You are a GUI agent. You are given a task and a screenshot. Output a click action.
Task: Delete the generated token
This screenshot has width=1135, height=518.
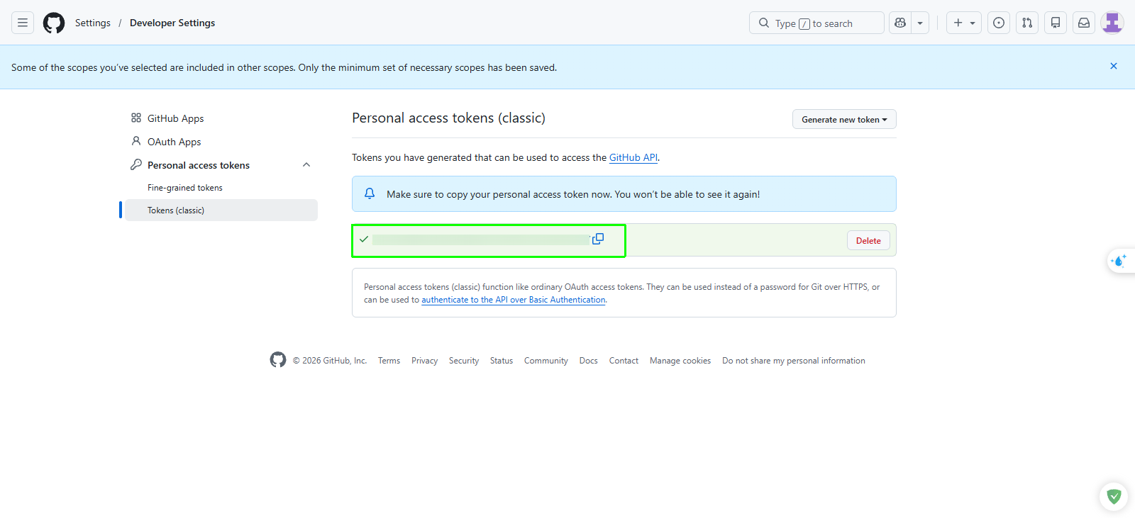coord(868,240)
